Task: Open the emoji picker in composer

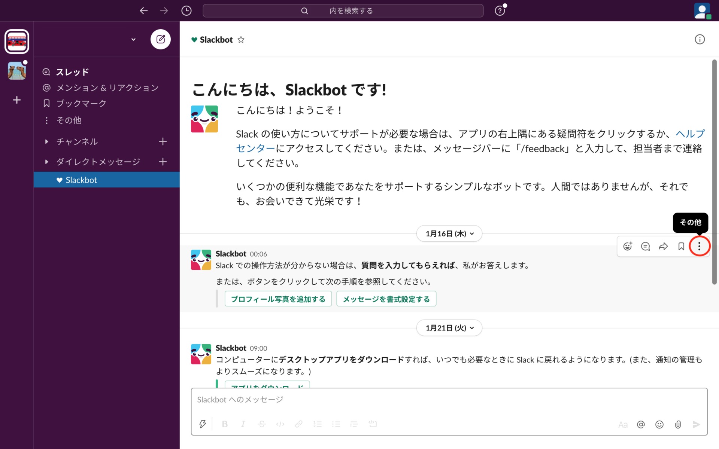Action: [x=659, y=424]
